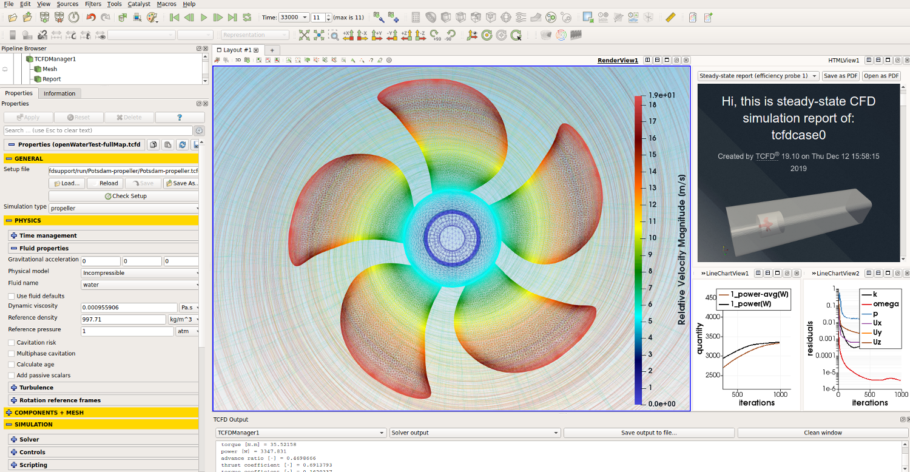Click the Loop animation icon
Image resolution: width=910 pixels, height=472 pixels.
[x=247, y=18]
